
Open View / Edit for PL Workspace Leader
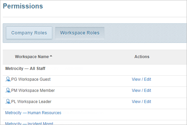(142, 102)
